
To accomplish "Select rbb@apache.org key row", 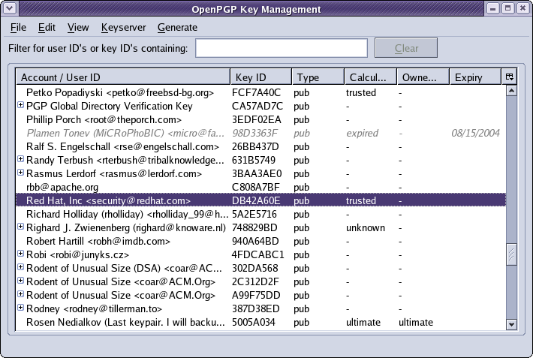I will point(260,187).
